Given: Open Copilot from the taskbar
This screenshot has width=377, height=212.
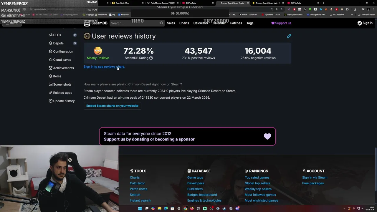Looking at the screenshot, I should pos(153,208).
